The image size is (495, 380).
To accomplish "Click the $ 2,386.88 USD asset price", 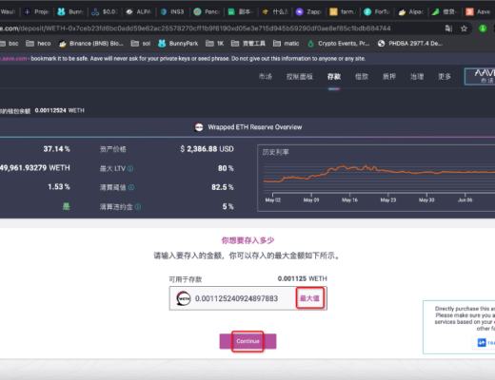I will pos(207,149).
